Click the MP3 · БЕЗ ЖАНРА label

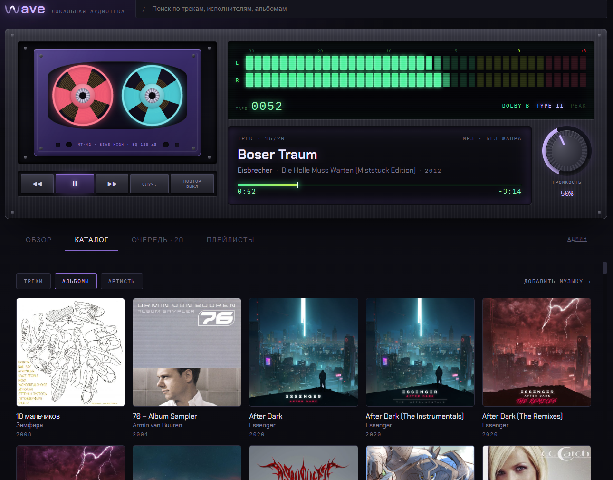(x=492, y=139)
